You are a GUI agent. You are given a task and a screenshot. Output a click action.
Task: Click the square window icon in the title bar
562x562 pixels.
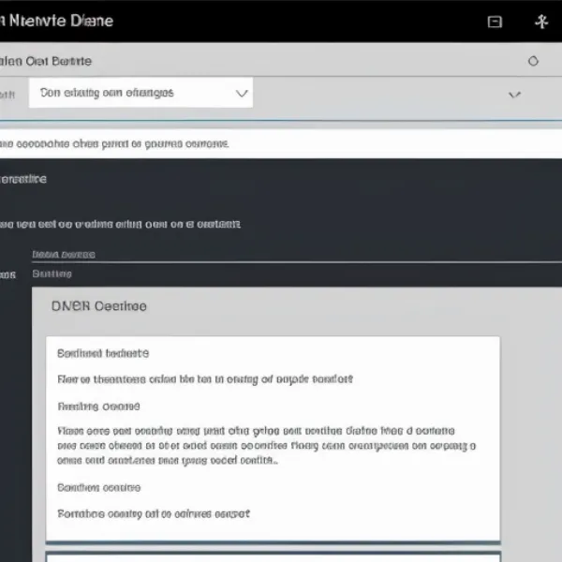point(495,22)
